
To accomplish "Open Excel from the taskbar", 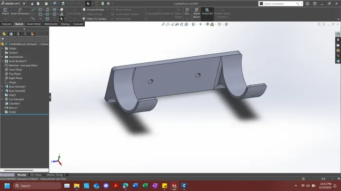I will 145,186.
